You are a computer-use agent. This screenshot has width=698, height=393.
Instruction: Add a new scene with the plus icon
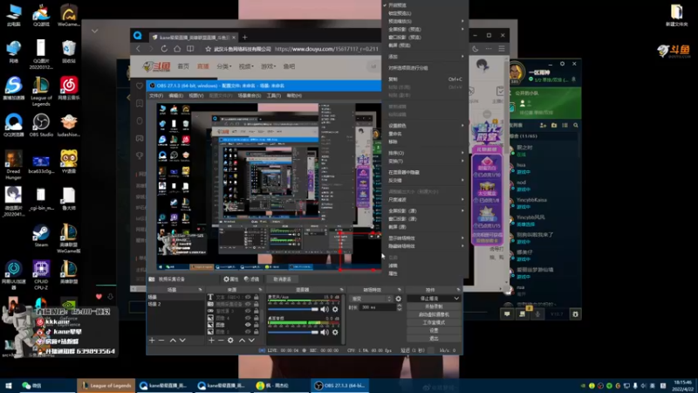pyautogui.click(x=152, y=341)
